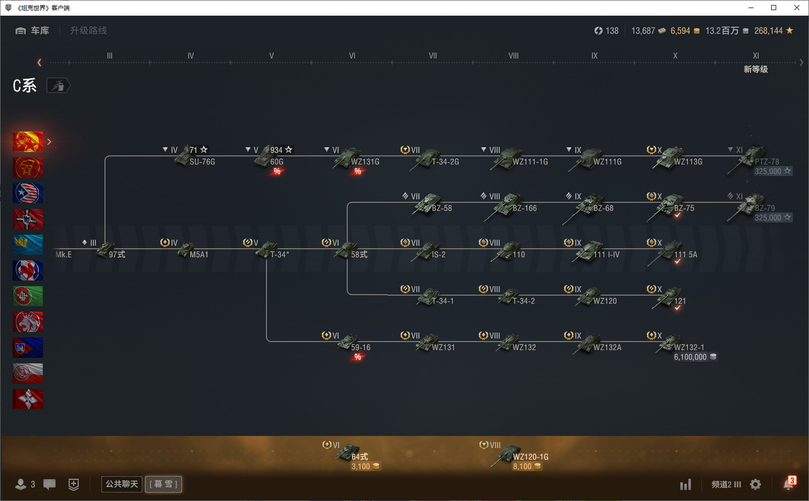809x501 pixels.
Task: Select the China nation flag
Action: 28,142
